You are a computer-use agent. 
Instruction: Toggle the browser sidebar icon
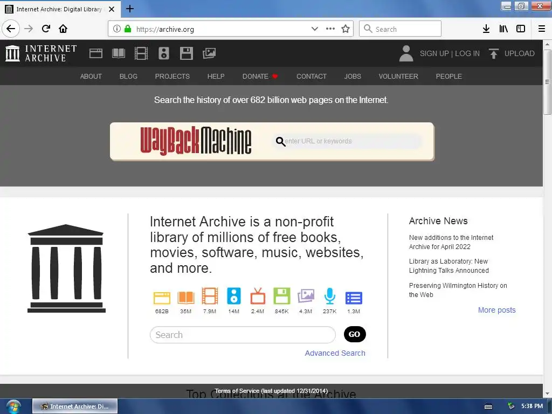[521, 29]
